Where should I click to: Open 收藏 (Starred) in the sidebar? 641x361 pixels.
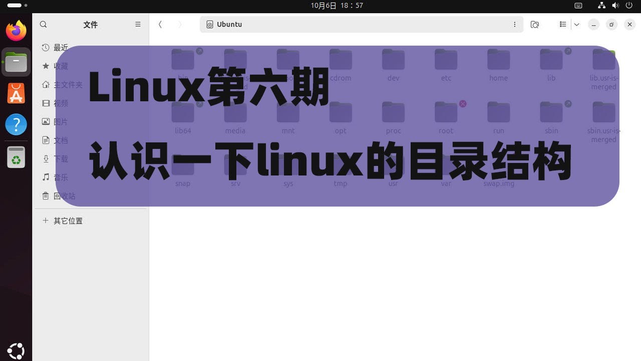pos(90,66)
